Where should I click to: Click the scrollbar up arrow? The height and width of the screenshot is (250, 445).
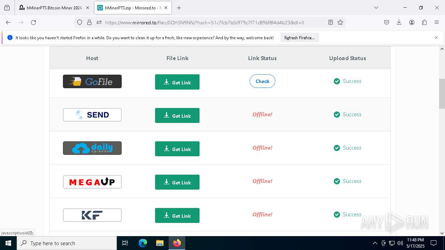(442, 49)
